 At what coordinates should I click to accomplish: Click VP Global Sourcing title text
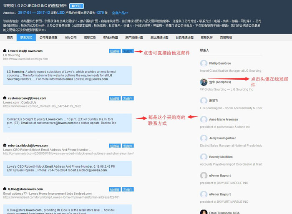227,89
